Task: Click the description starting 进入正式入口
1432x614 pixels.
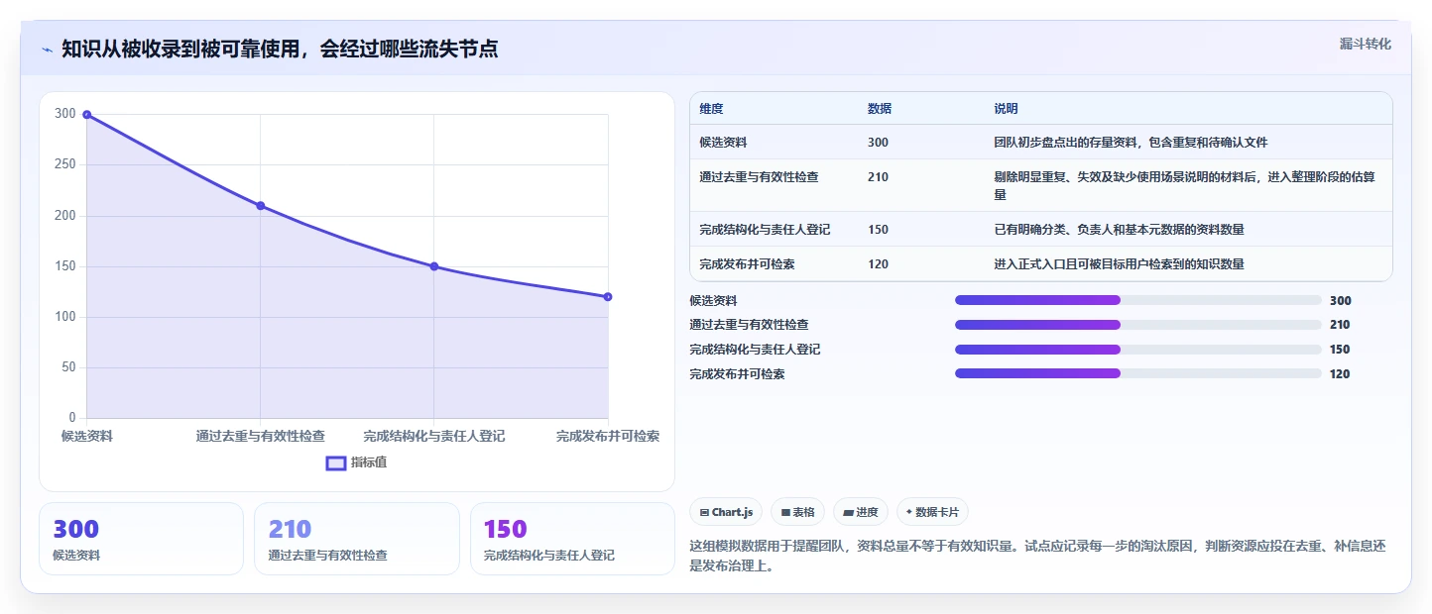Action: (x=1119, y=264)
